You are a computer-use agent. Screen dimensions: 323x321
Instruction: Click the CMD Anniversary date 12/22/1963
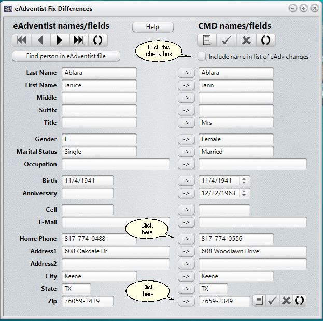[219, 193]
